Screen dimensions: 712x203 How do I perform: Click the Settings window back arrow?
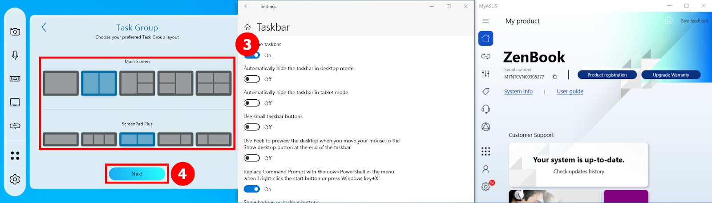pos(247,6)
